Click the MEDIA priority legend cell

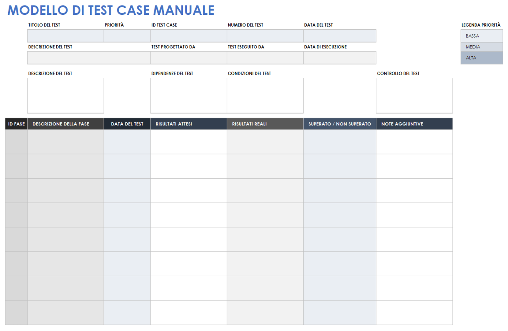481,47
